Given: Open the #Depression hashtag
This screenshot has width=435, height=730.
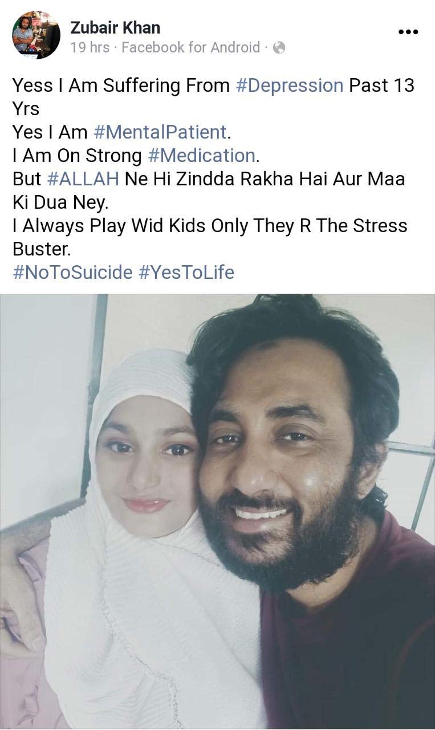Looking at the screenshot, I should coord(289,86).
